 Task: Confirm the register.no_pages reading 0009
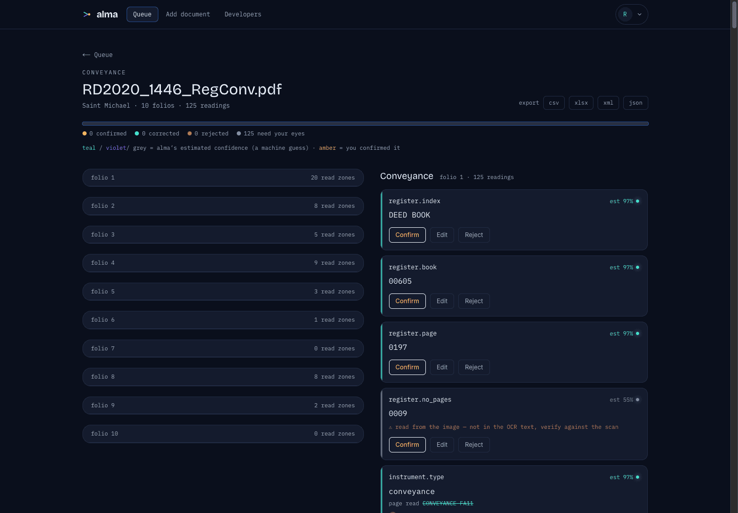pos(407,445)
